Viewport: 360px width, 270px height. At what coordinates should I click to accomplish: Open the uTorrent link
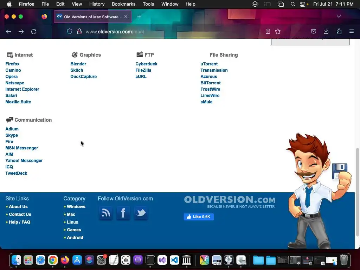209,64
